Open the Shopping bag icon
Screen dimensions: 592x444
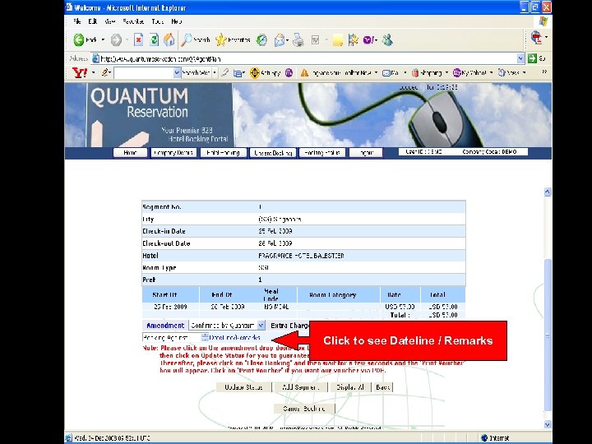pos(415,72)
